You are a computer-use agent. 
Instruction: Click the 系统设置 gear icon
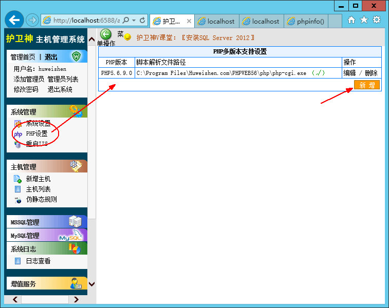[17, 123]
